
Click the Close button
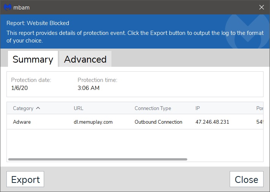[246, 179]
